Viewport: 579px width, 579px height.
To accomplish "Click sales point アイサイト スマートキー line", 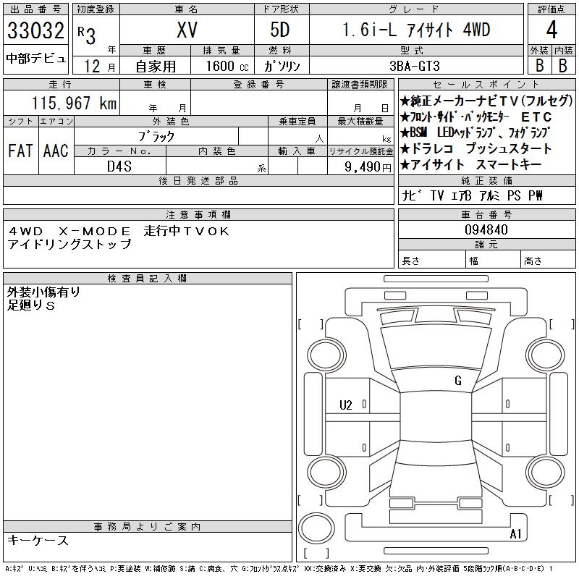I will [x=471, y=165].
